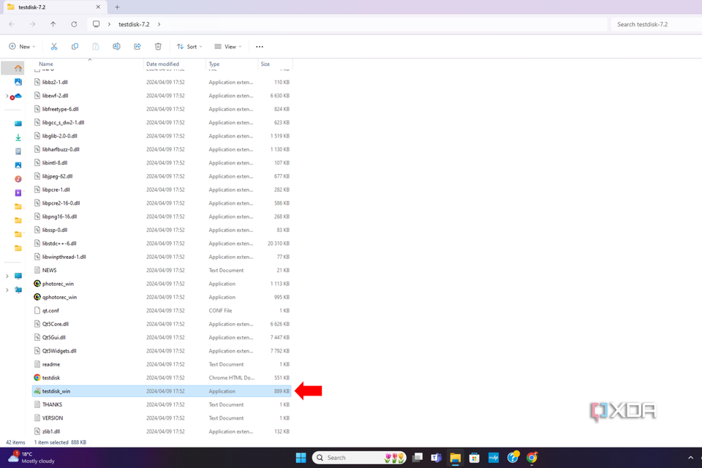The image size is (702, 468).
Task: Expand the This PC tree chevron
Action: (7, 276)
